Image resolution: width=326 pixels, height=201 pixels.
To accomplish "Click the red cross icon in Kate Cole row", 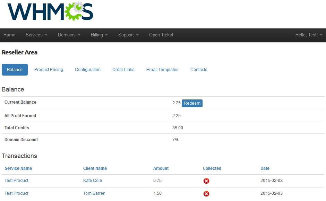I will pos(206,181).
